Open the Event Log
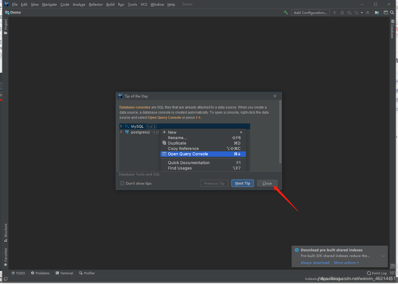 click(377, 273)
